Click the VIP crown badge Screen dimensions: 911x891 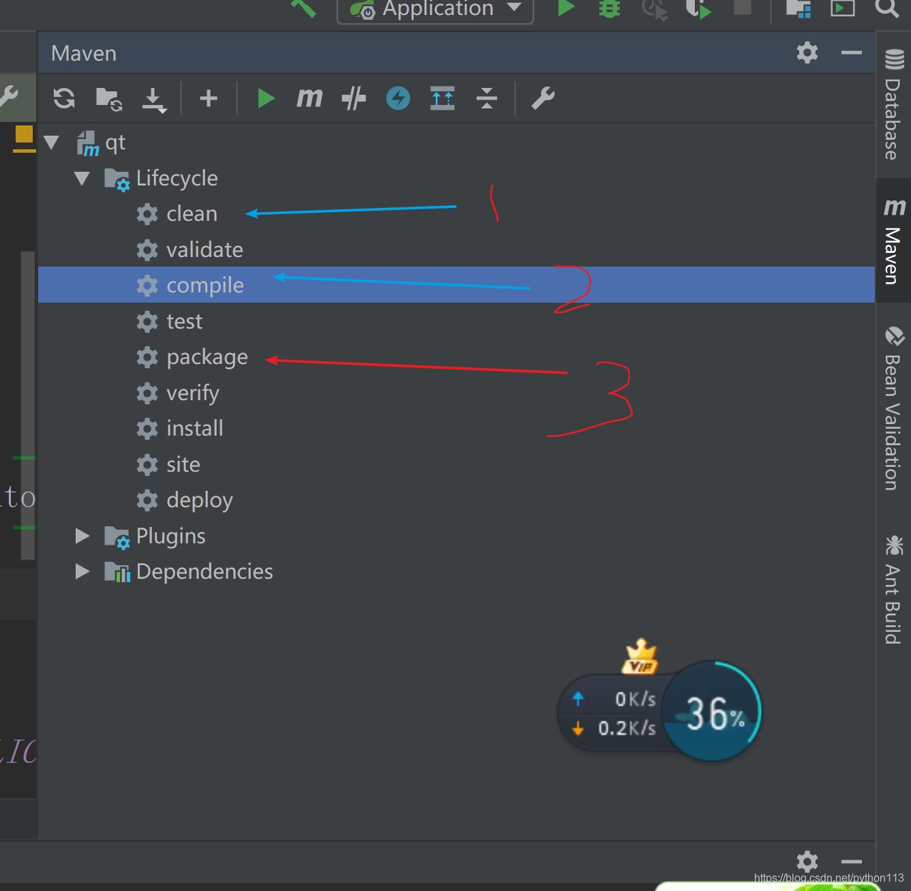(640, 657)
